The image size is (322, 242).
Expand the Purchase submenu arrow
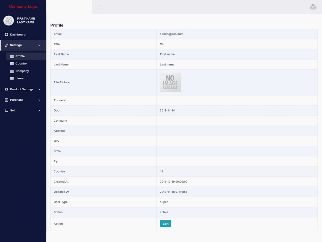[39, 100]
